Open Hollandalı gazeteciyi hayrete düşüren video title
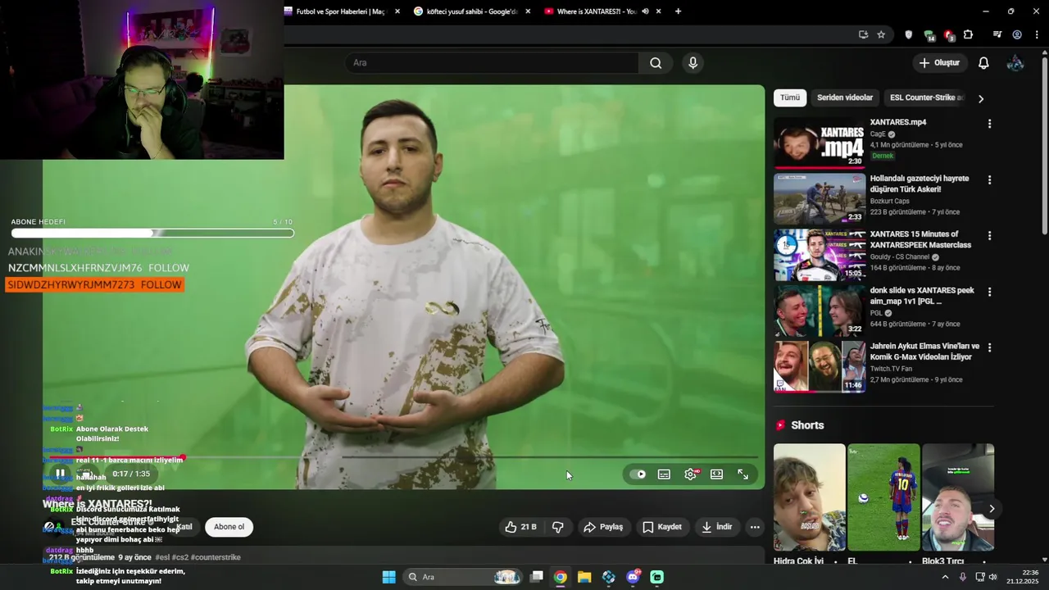 click(920, 184)
